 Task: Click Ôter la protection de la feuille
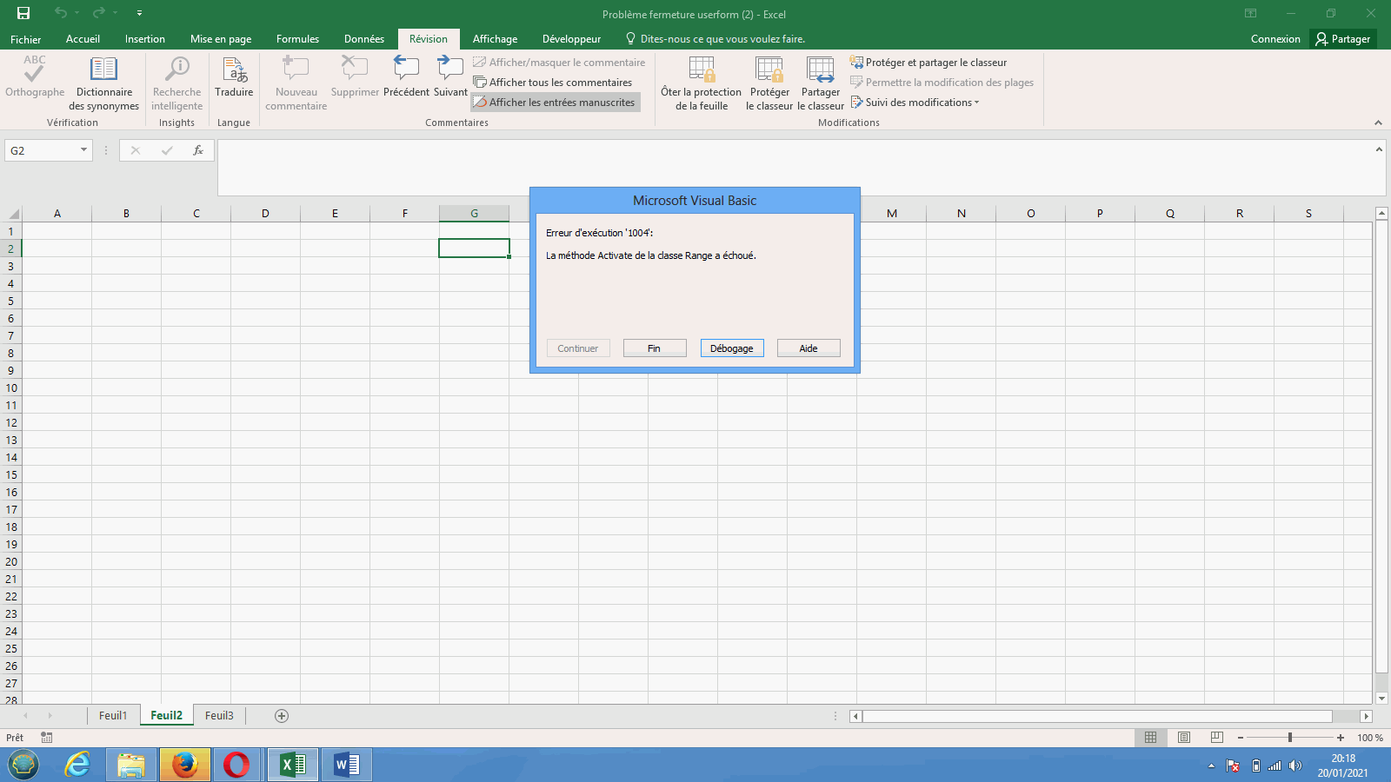tap(701, 70)
